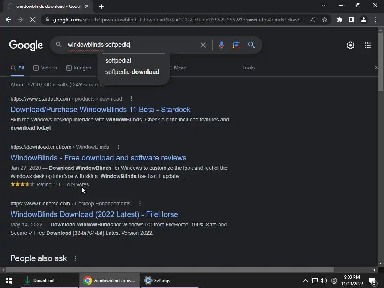384x288 pixels.
Task: Click the vertical page scrollbar thumb
Action: (x=381, y=61)
